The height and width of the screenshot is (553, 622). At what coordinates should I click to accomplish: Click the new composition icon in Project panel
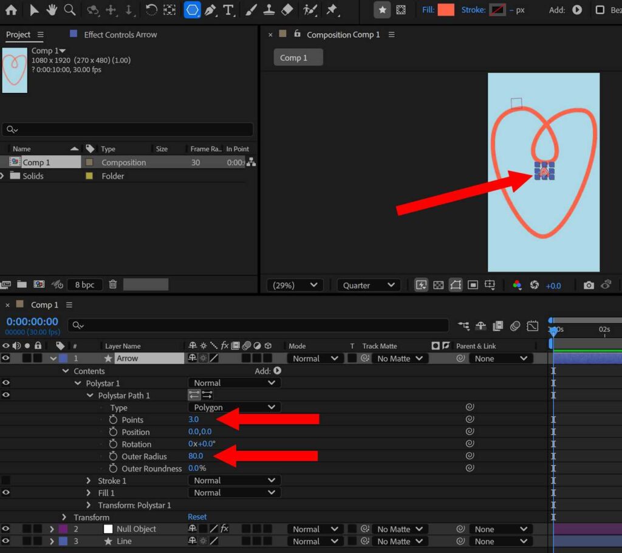pyautogui.click(x=39, y=284)
